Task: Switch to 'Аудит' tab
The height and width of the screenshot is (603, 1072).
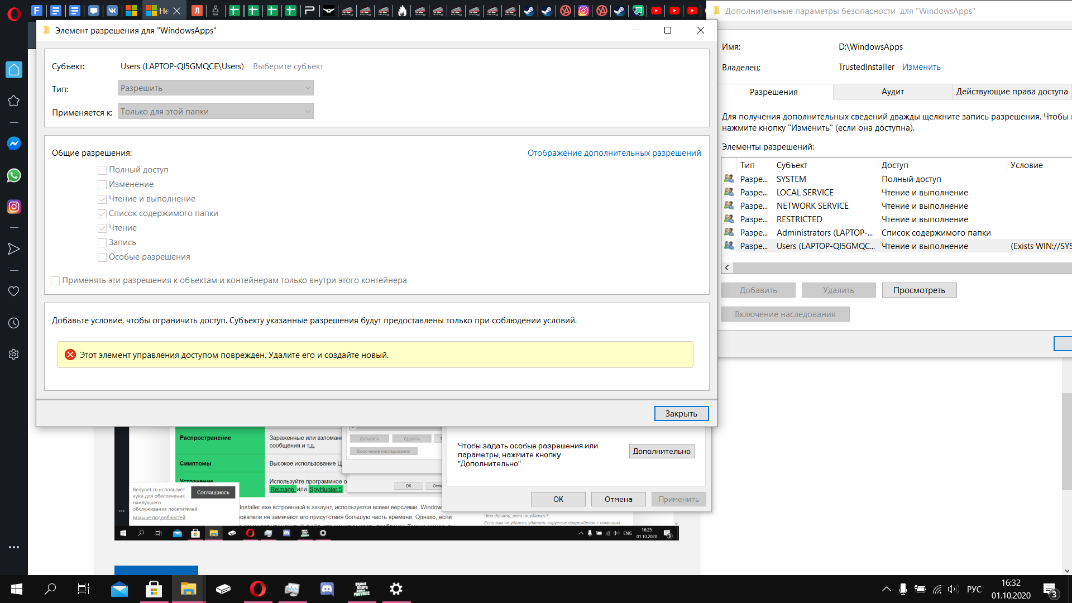Action: click(892, 92)
